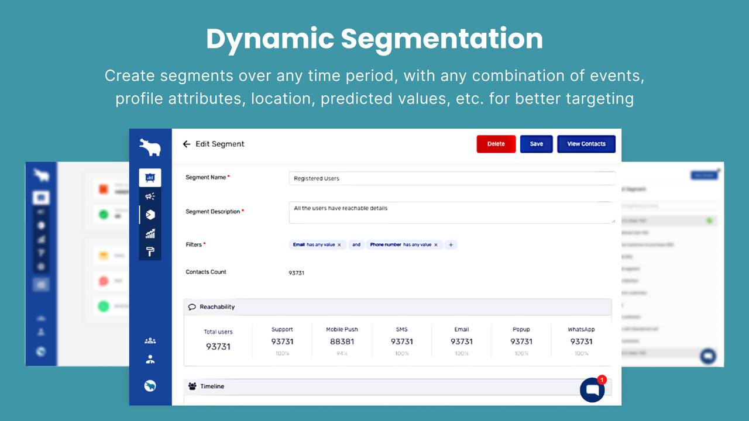Select the hexagon arrow sidebar icon
The width and height of the screenshot is (749, 421).
150,215
